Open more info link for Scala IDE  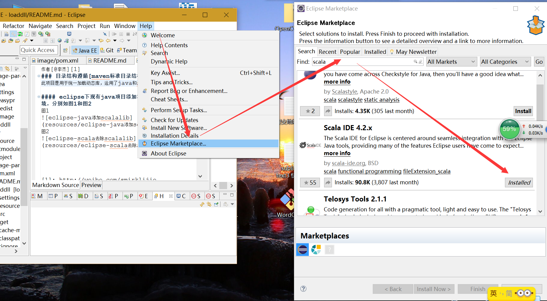coord(337,153)
